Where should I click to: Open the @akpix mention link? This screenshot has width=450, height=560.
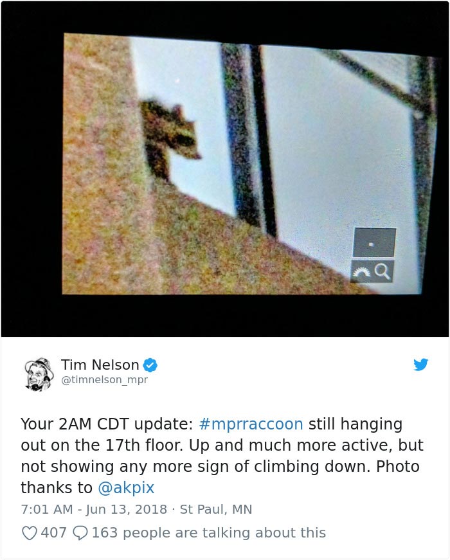(126, 487)
